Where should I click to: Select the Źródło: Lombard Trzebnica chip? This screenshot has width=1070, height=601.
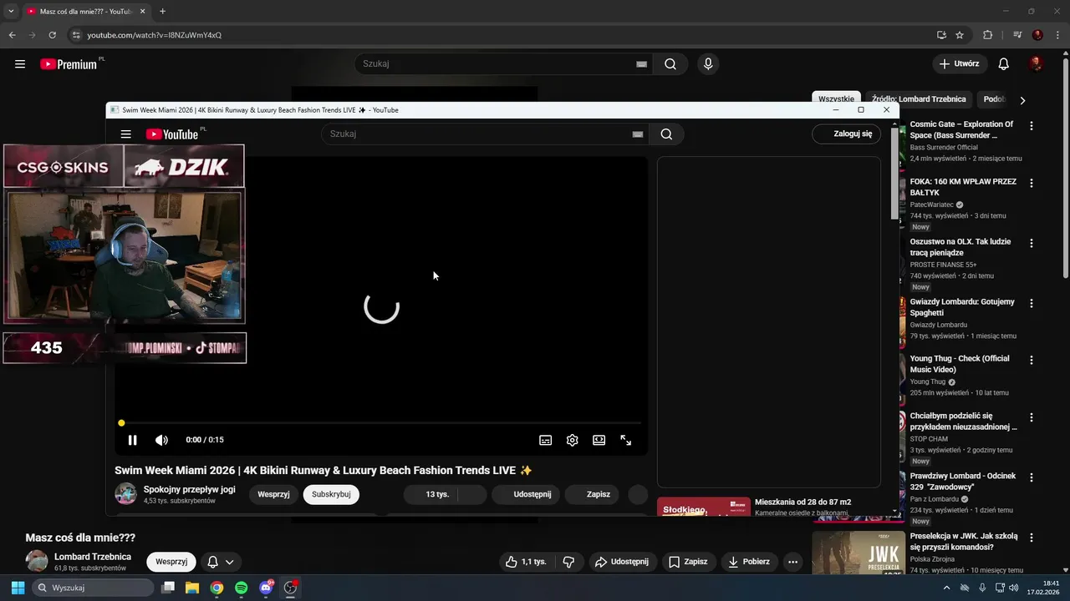click(x=918, y=99)
